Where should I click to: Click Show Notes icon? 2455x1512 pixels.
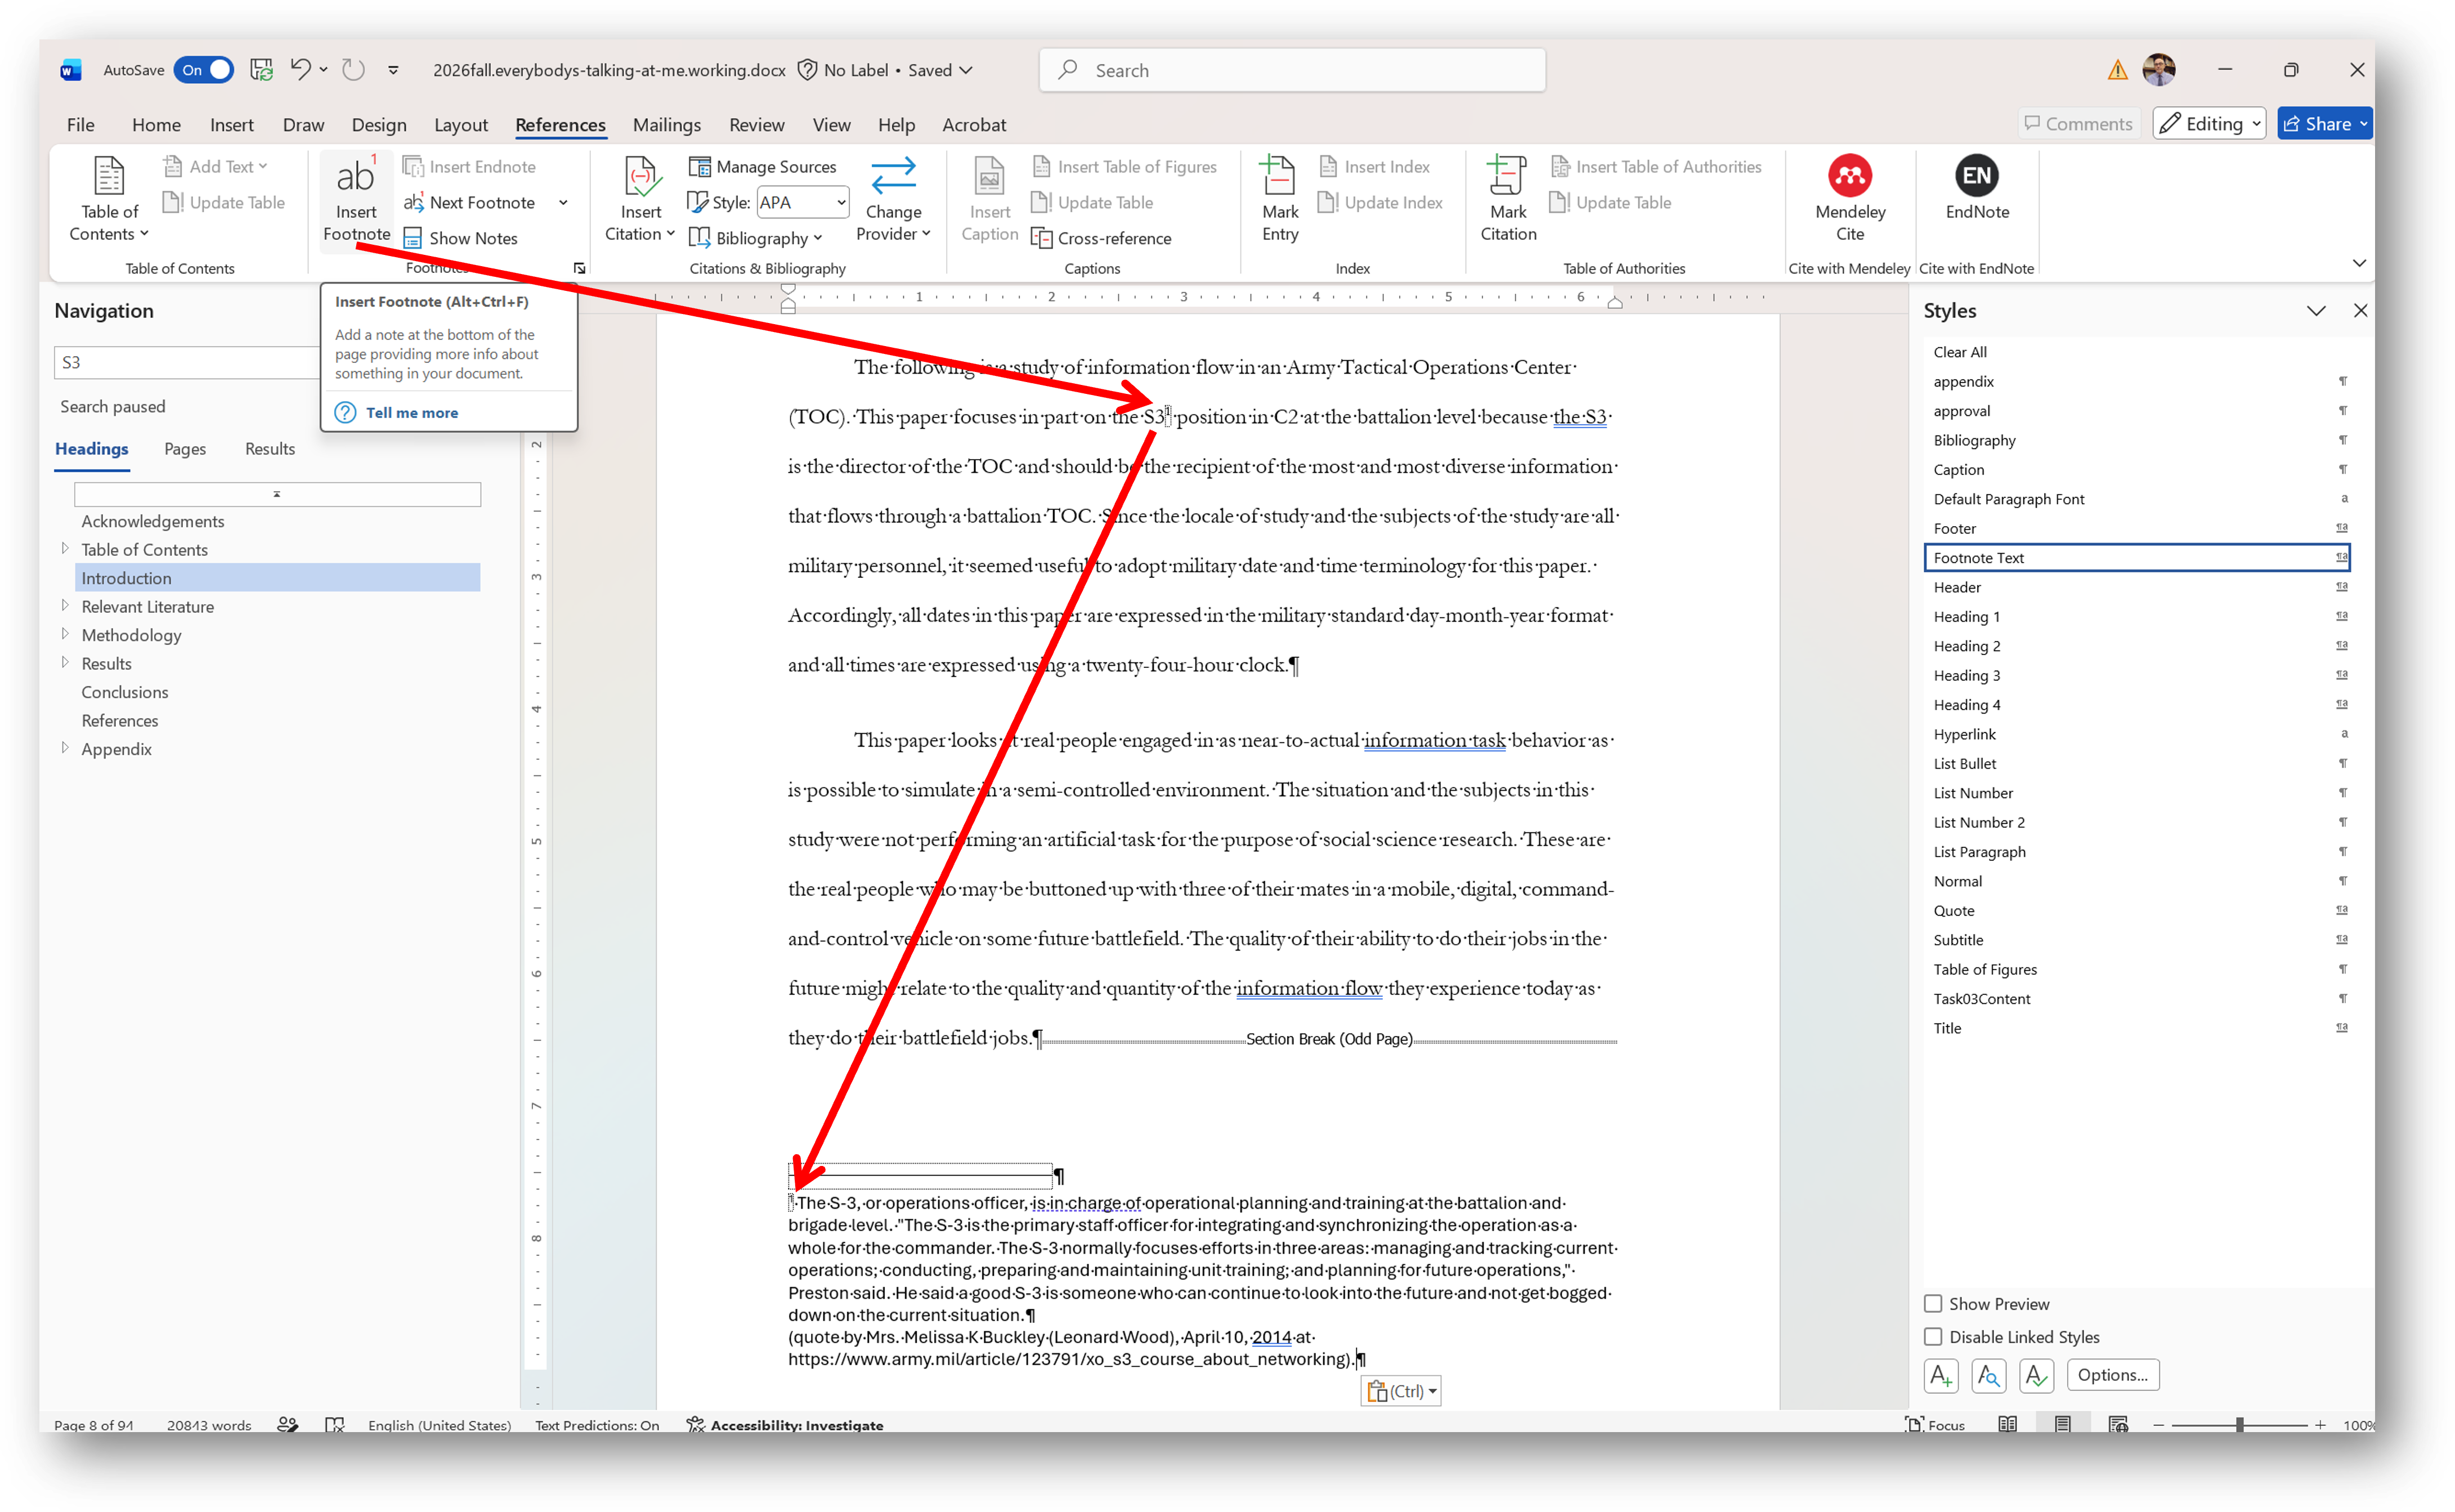[412, 238]
